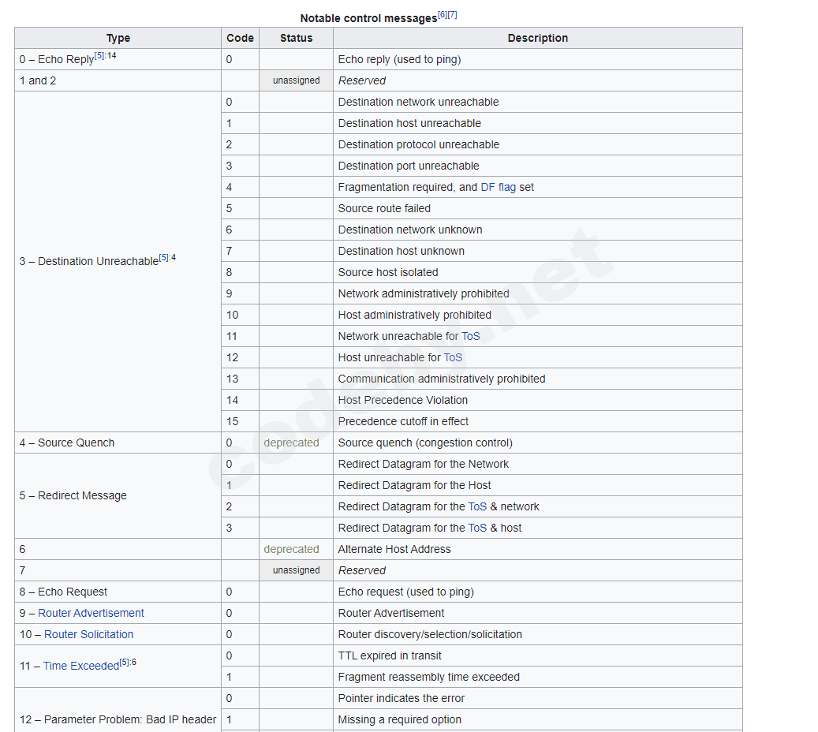
Task: Click the unassigned status for type 7
Action: pos(296,570)
